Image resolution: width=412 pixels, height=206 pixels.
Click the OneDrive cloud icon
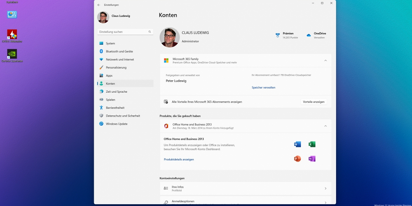(309, 35)
